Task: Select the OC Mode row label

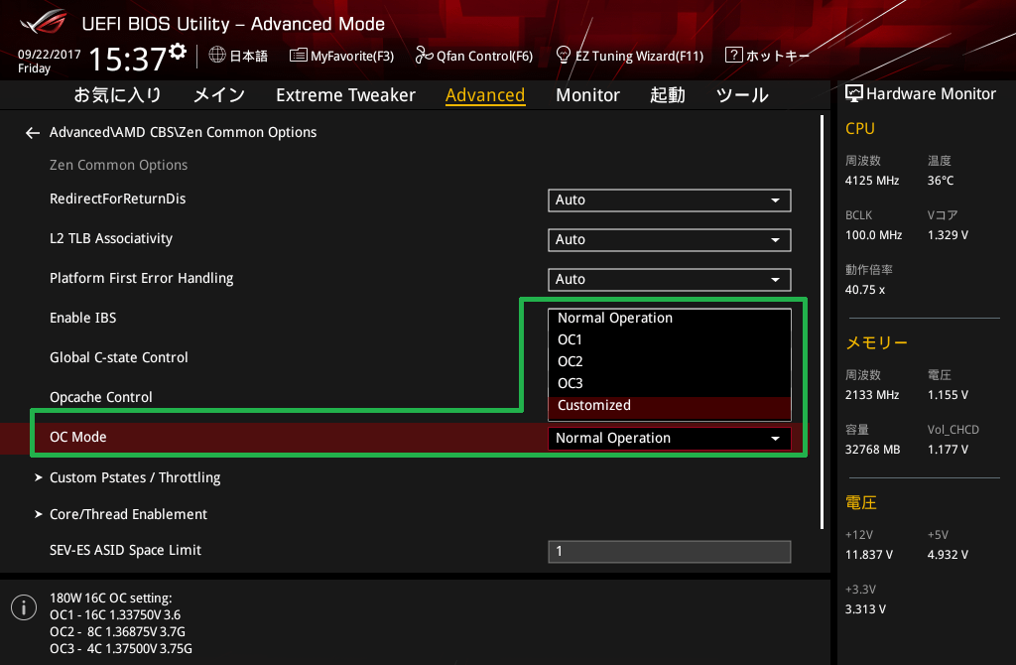Action: 77,437
